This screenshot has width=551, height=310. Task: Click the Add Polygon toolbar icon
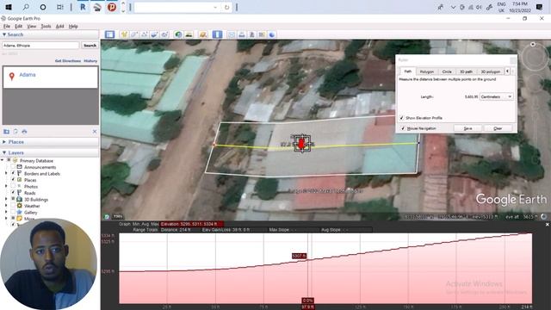[x=134, y=34]
